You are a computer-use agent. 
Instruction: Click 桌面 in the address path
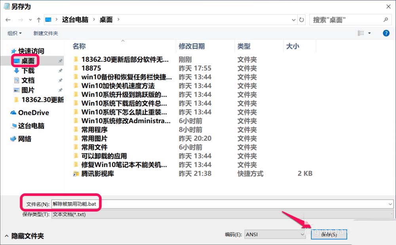click(106, 20)
